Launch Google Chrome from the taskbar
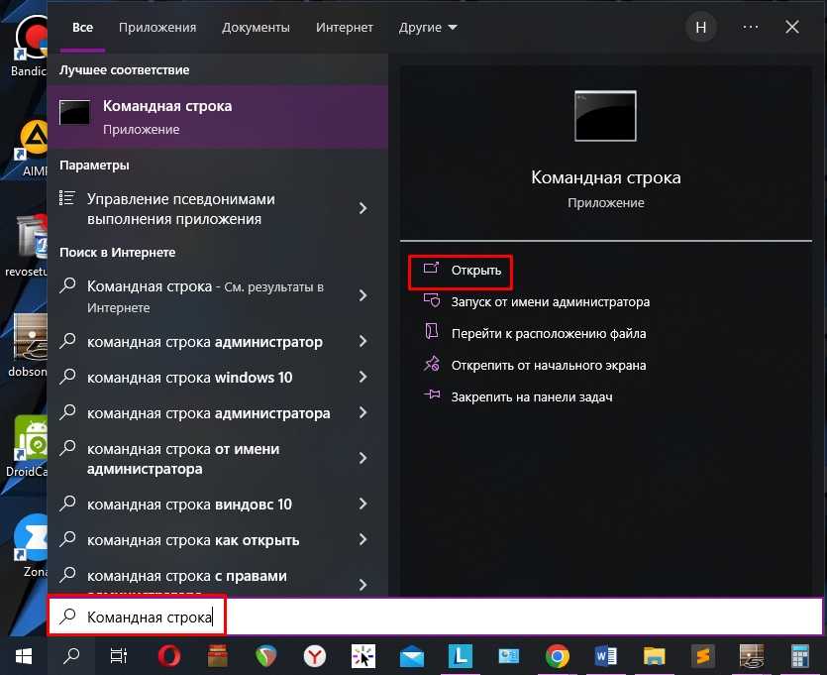Viewport: 827px width, 675px height. click(x=557, y=655)
